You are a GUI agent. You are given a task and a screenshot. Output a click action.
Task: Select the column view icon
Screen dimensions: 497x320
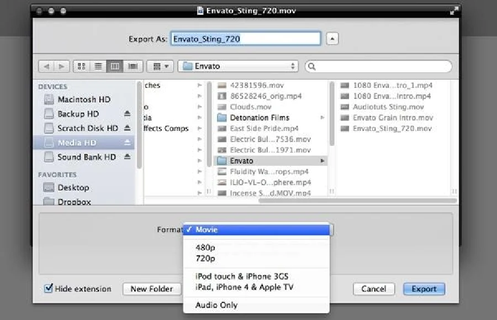[x=115, y=66]
